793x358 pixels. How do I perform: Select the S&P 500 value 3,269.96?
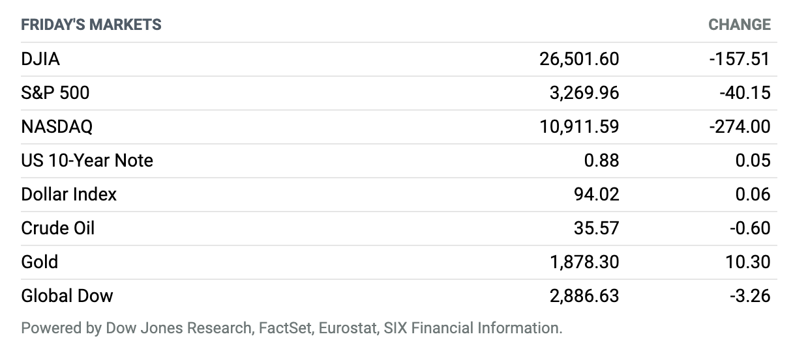click(x=584, y=93)
